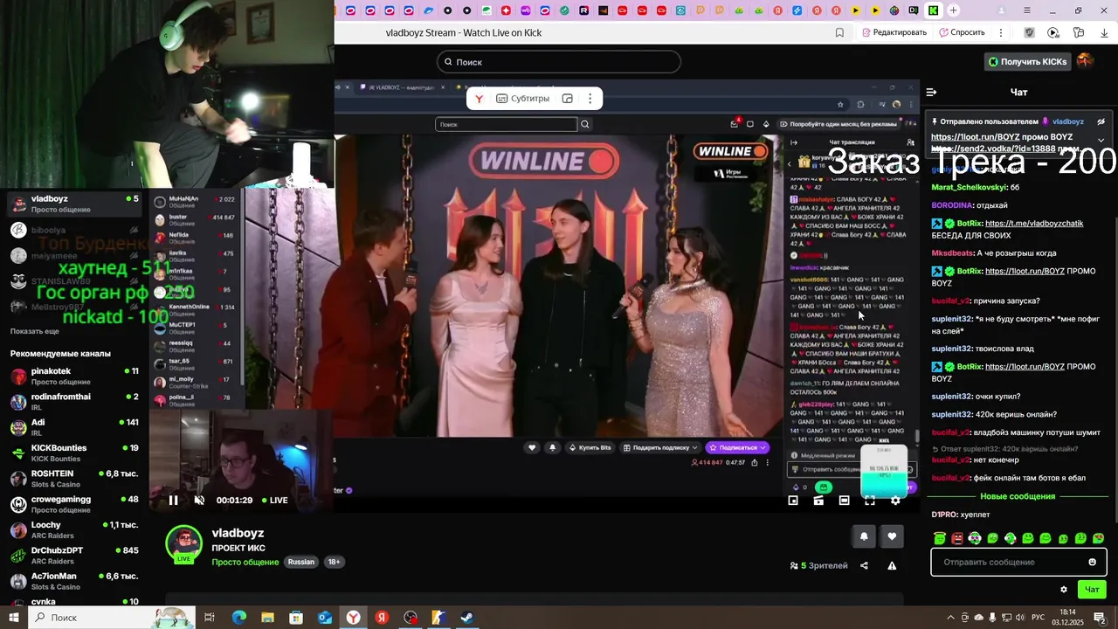Open Windows notification center icon
This screenshot has height=629, width=1118.
pos(1100,618)
